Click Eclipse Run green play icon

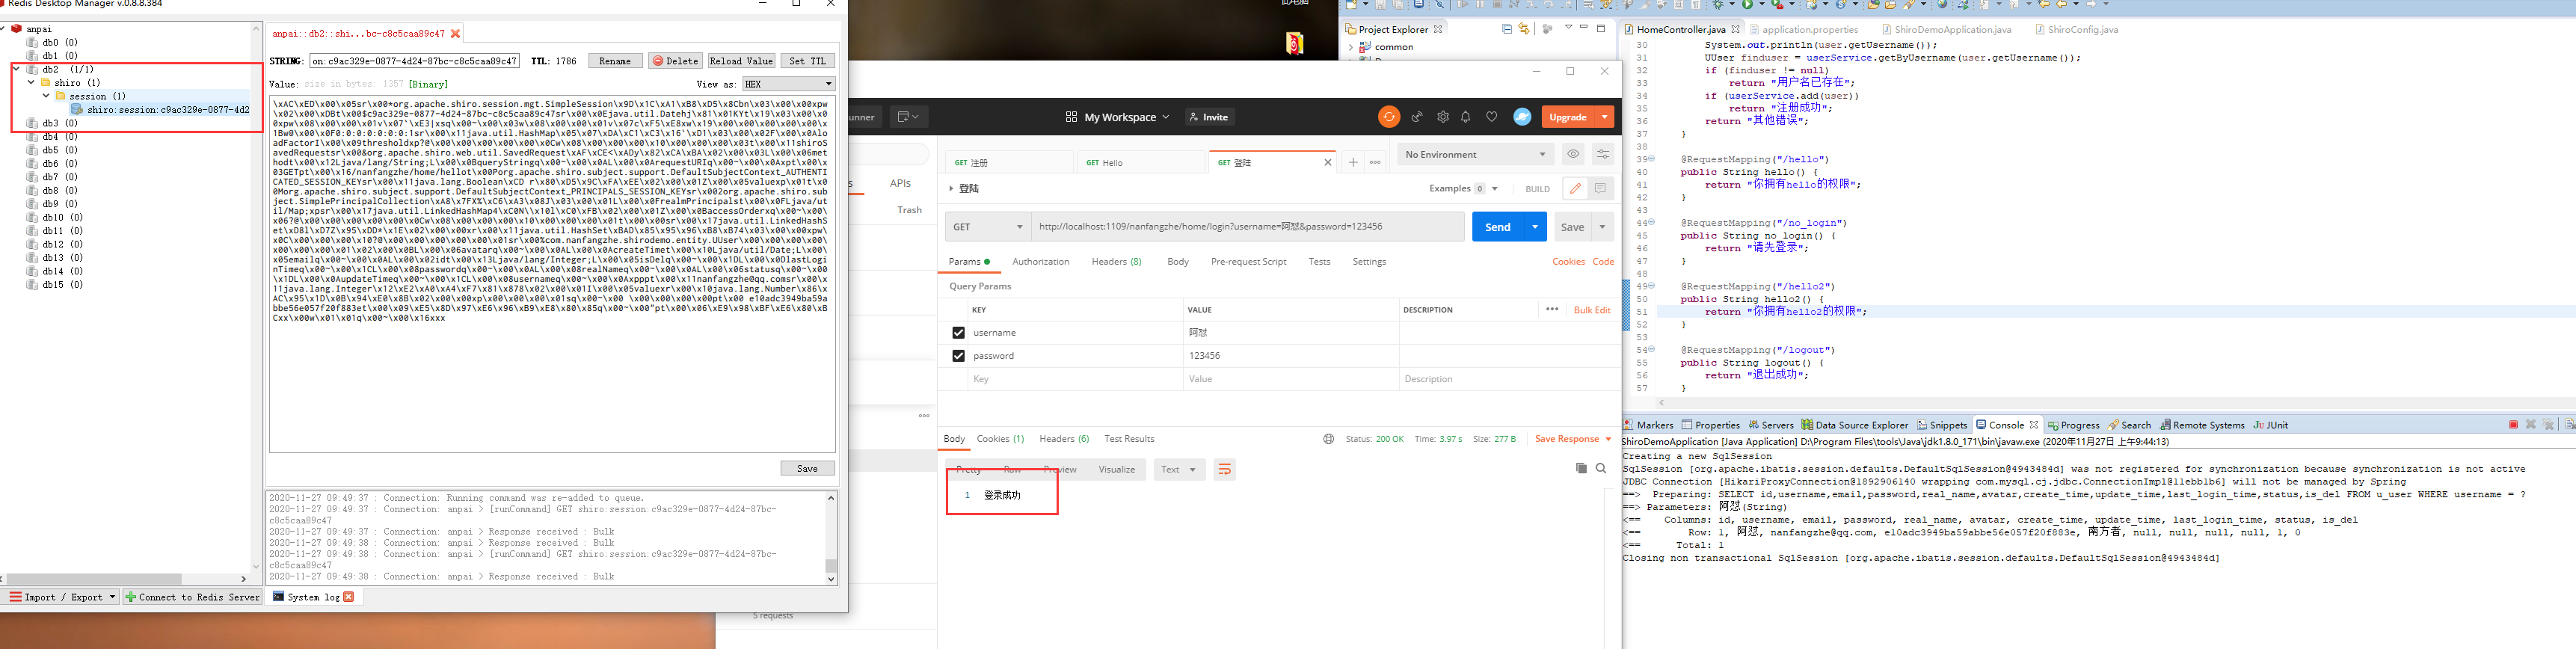[x=1748, y=5]
